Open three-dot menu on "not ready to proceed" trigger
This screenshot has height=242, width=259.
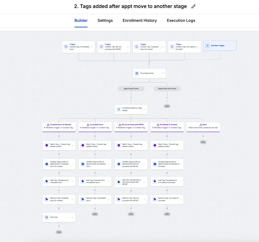[198, 47]
